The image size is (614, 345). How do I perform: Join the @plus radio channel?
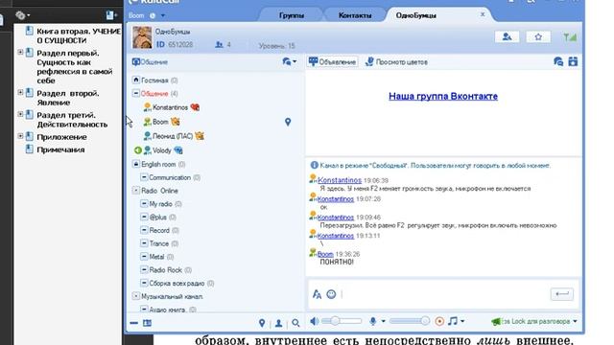pyautogui.click(x=158, y=218)
